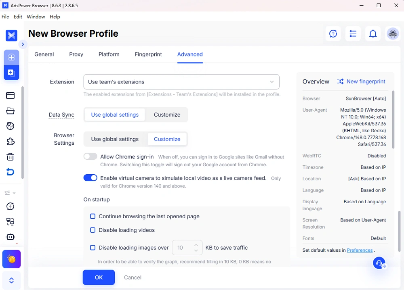The width and height of the screenshot is (404, 290).
Task: Open the Help menu
Action: (55, 17)
